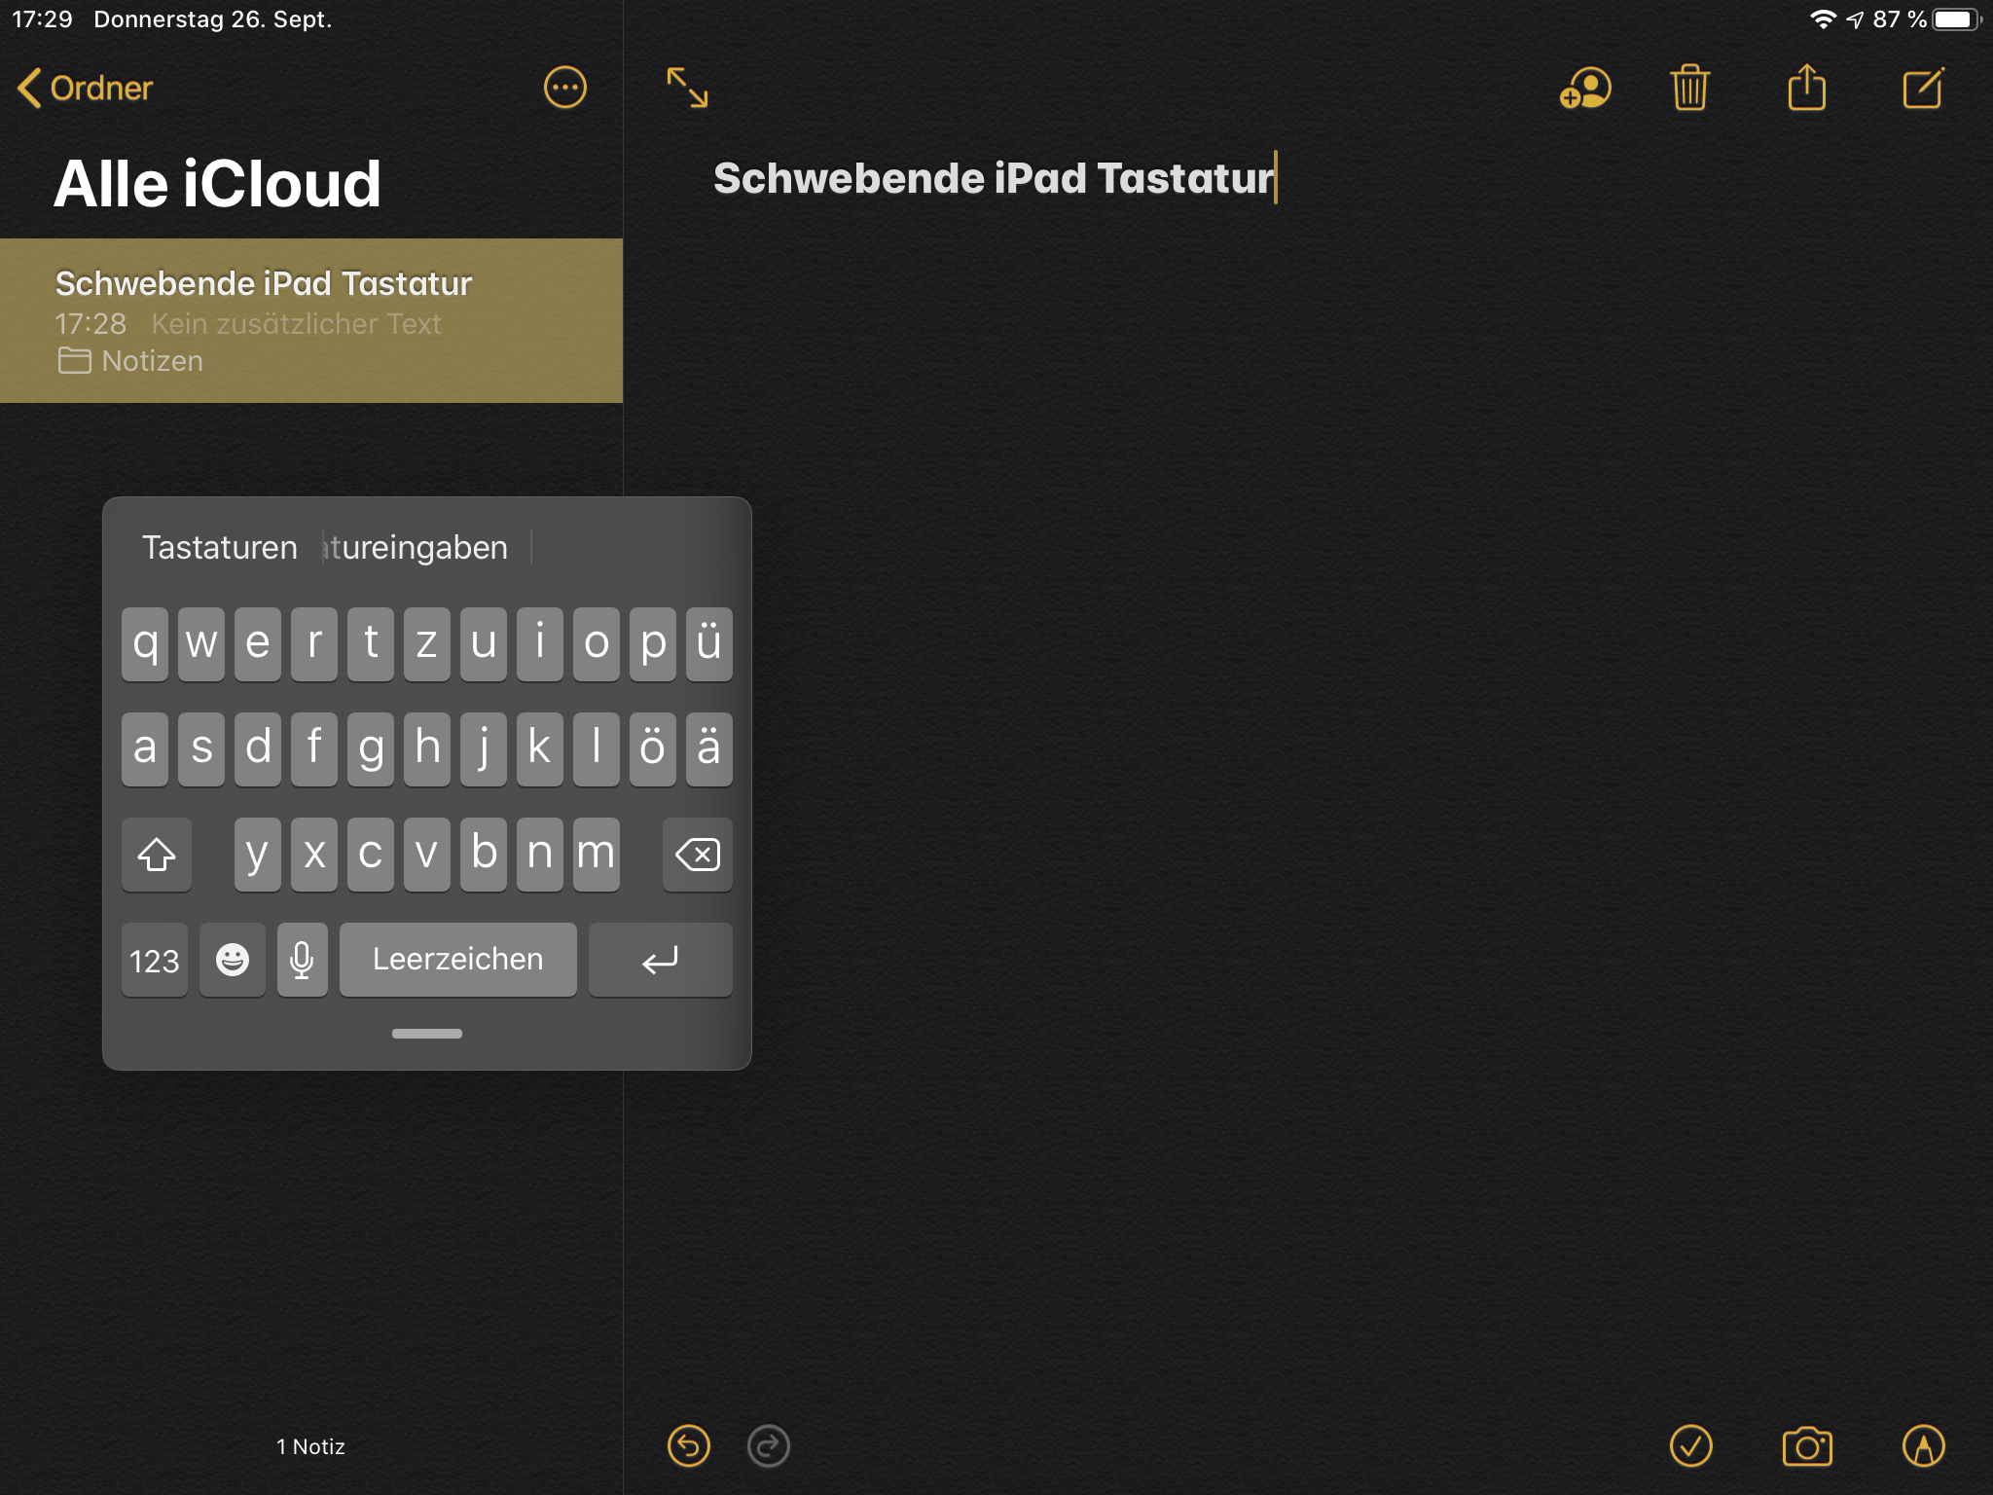Tap the backspace delete key

click(x=698, y=855)
